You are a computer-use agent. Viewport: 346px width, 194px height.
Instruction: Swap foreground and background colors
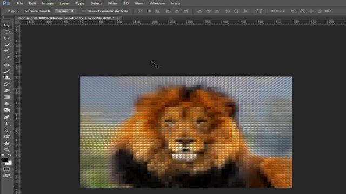click(10, 155)
